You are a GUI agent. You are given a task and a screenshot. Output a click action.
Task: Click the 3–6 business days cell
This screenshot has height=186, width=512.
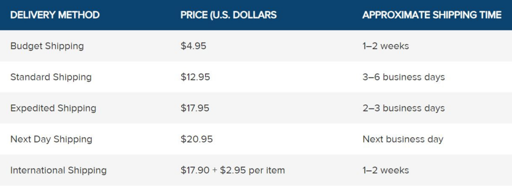pyautogui.click(x=403, y=77)
